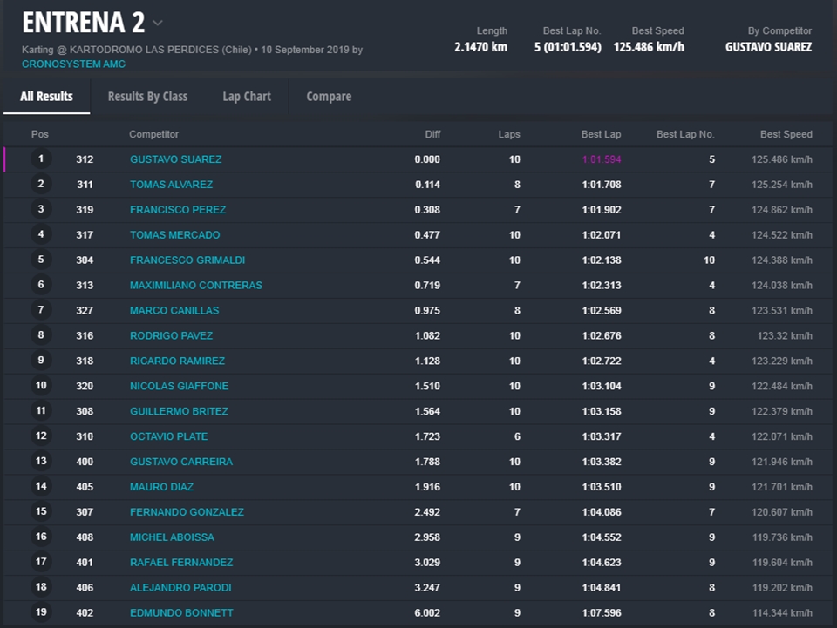Click the position 10 circle badge

tap(40, 386)
